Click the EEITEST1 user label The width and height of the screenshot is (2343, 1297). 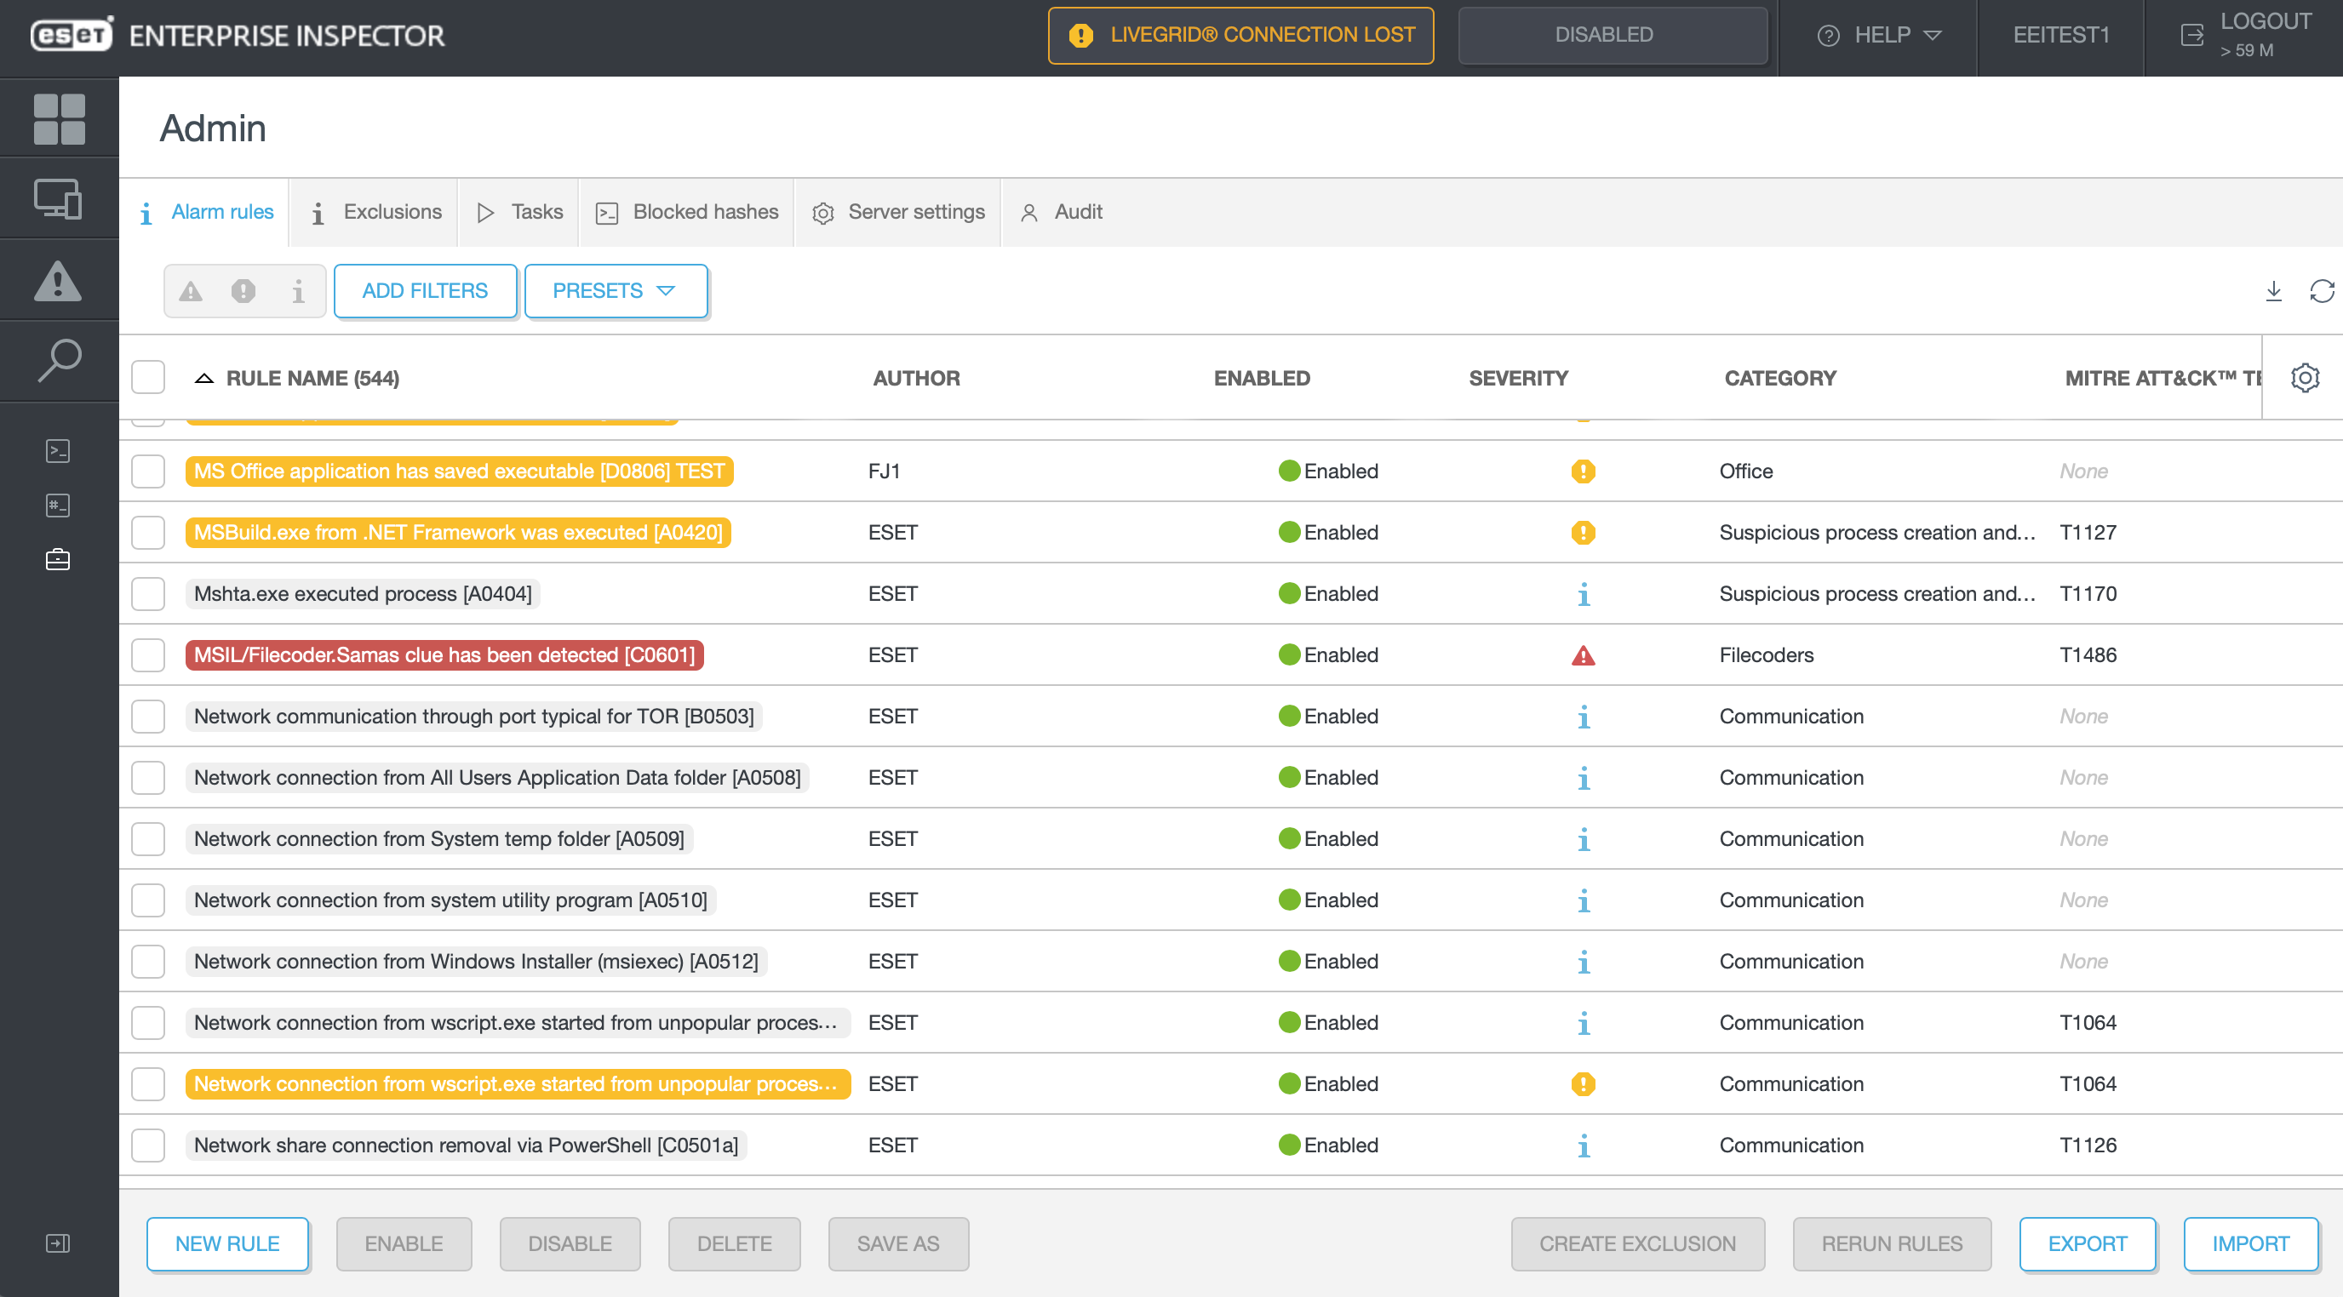click(x=2060, y=36)
